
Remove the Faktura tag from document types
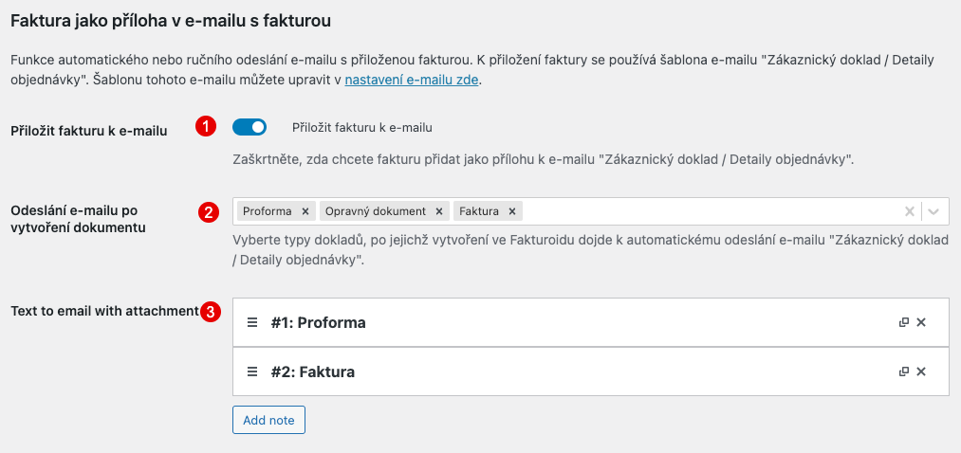click(x=511, y=211)
